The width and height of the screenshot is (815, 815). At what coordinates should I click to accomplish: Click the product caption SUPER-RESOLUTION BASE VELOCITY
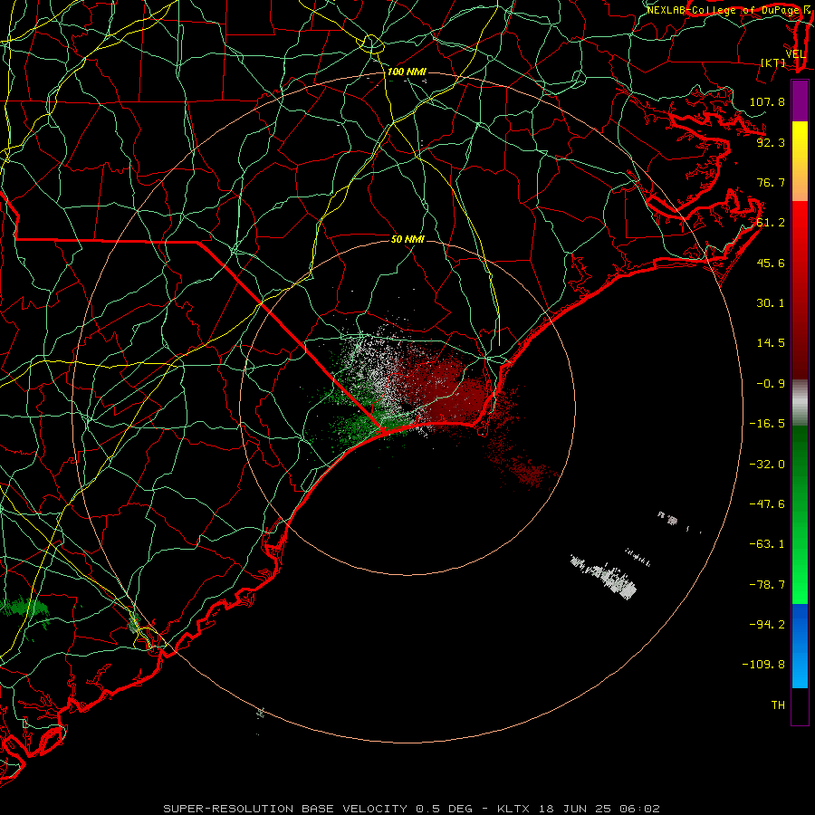(x=287, y=809)
